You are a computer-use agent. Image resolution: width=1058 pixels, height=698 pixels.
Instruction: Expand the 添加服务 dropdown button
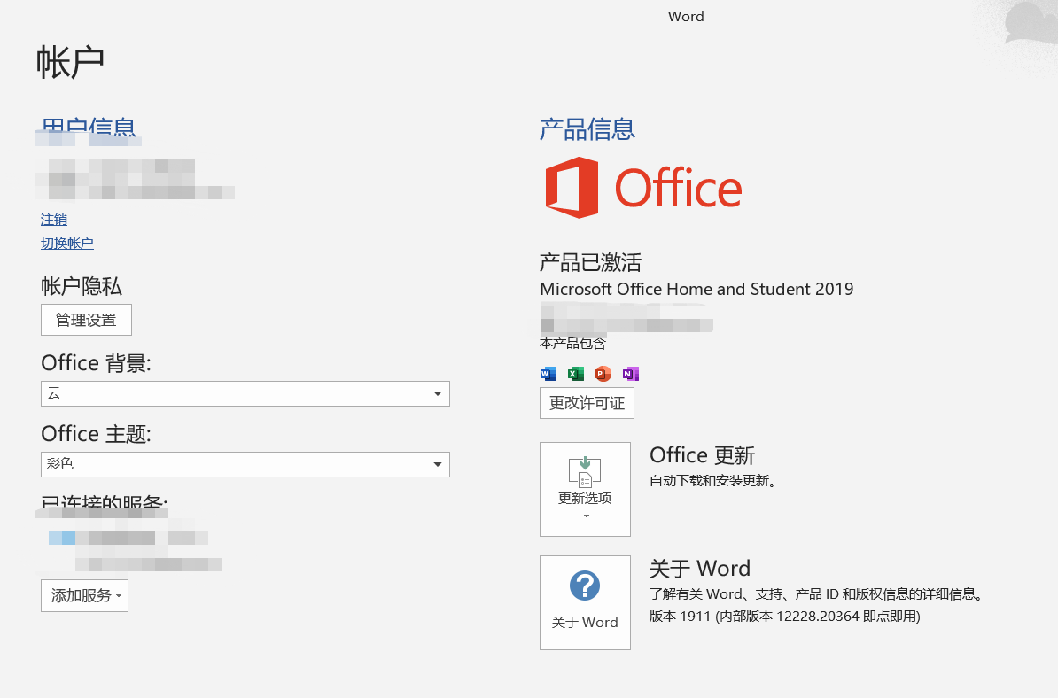click(x=84, y=595)
